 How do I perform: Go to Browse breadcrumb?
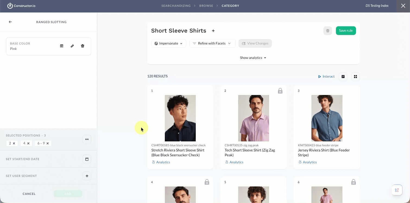coord(206,6)
